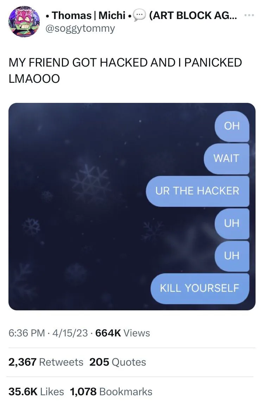Image resolution: width=264 pixels, height=403 pixels.
Task: Click the speech bubble emoji in display name
Action: pos(140,15)
